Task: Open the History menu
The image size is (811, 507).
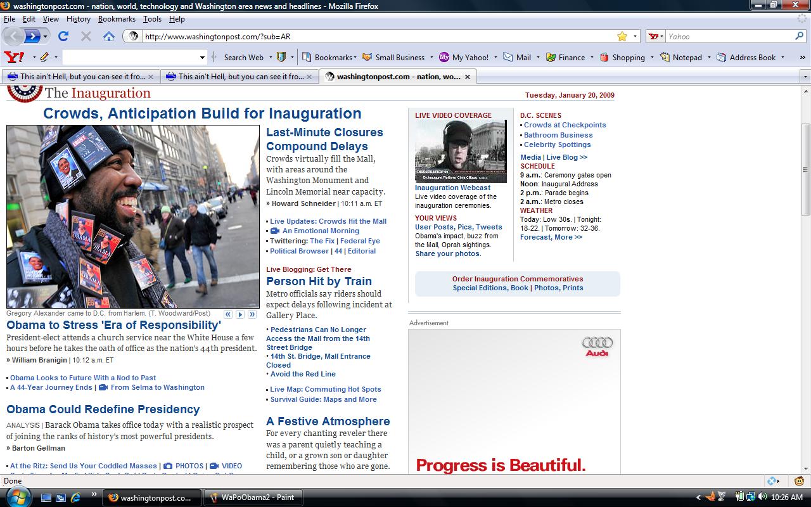Action: coord(79,19)
